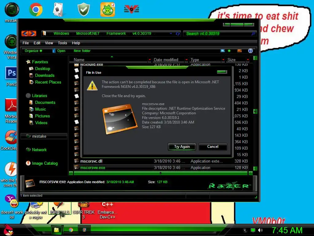Open the Organize dropdown

(x=33, y=51)
